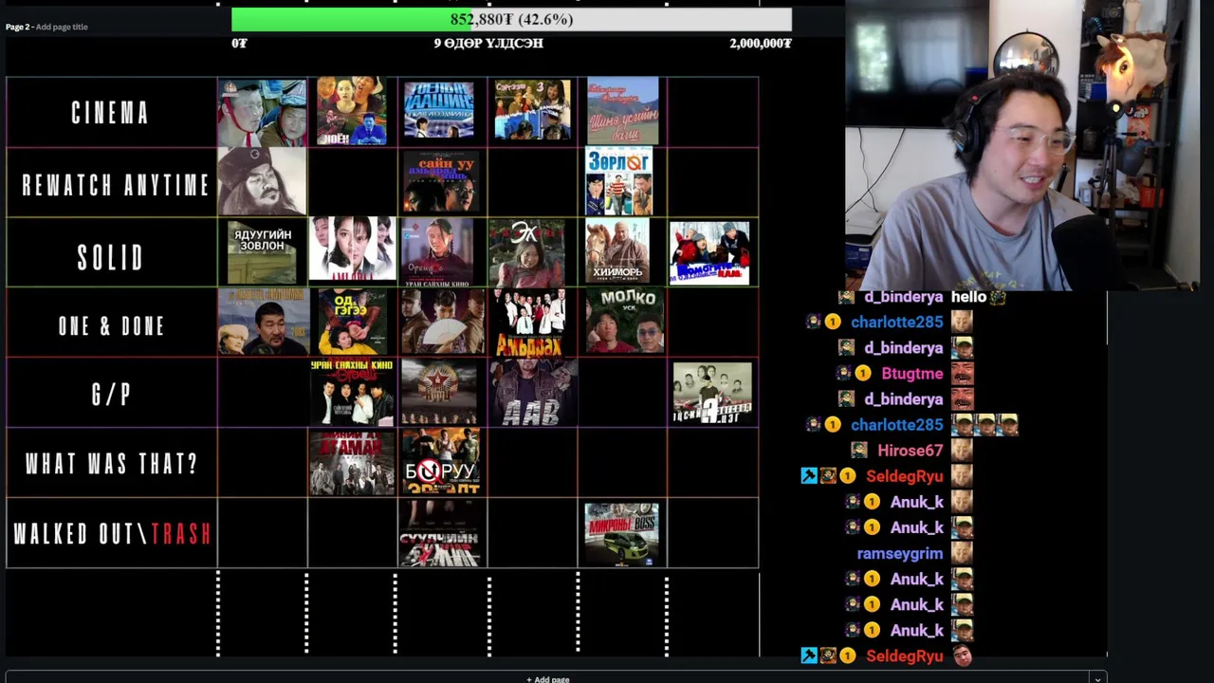Click the CINEMA tier label

tap(111, 113)
